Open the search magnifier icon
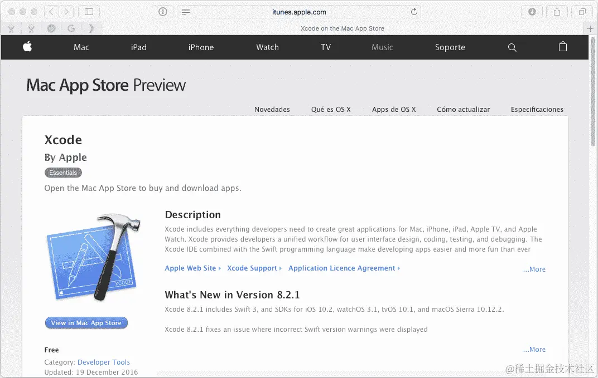This screenshot has height=378, width=598. coord(512,47)
